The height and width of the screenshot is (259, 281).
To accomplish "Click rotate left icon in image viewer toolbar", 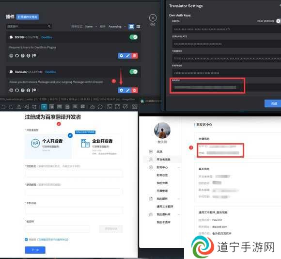I will click(x=3, y=107).
